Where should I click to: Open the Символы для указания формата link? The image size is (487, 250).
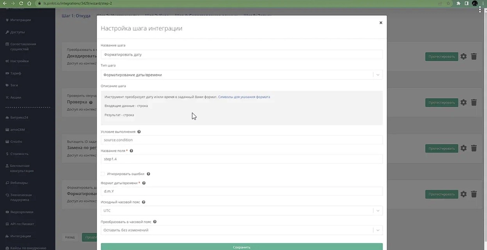244,97
